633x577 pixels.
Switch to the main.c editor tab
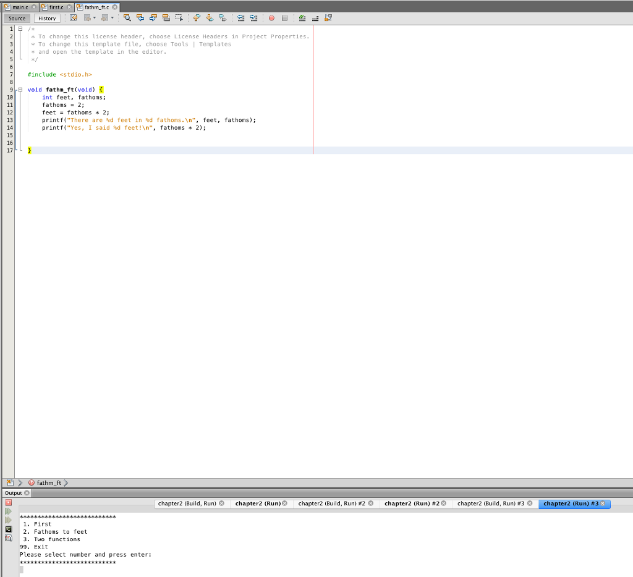pos(20,7)
